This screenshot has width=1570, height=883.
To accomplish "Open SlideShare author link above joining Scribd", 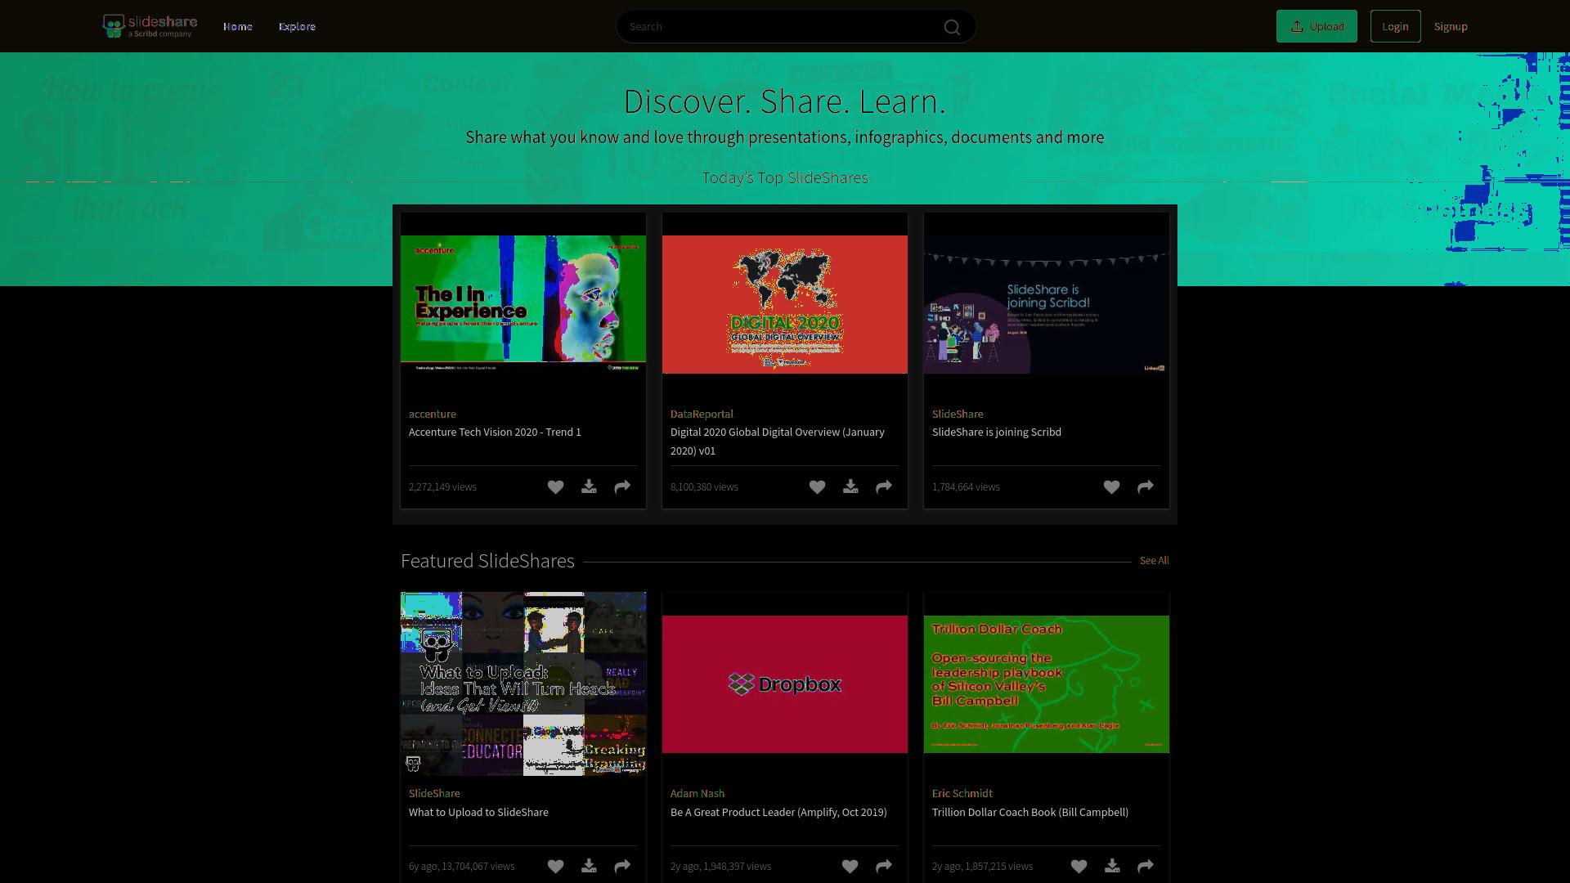I will pos(958,415).
